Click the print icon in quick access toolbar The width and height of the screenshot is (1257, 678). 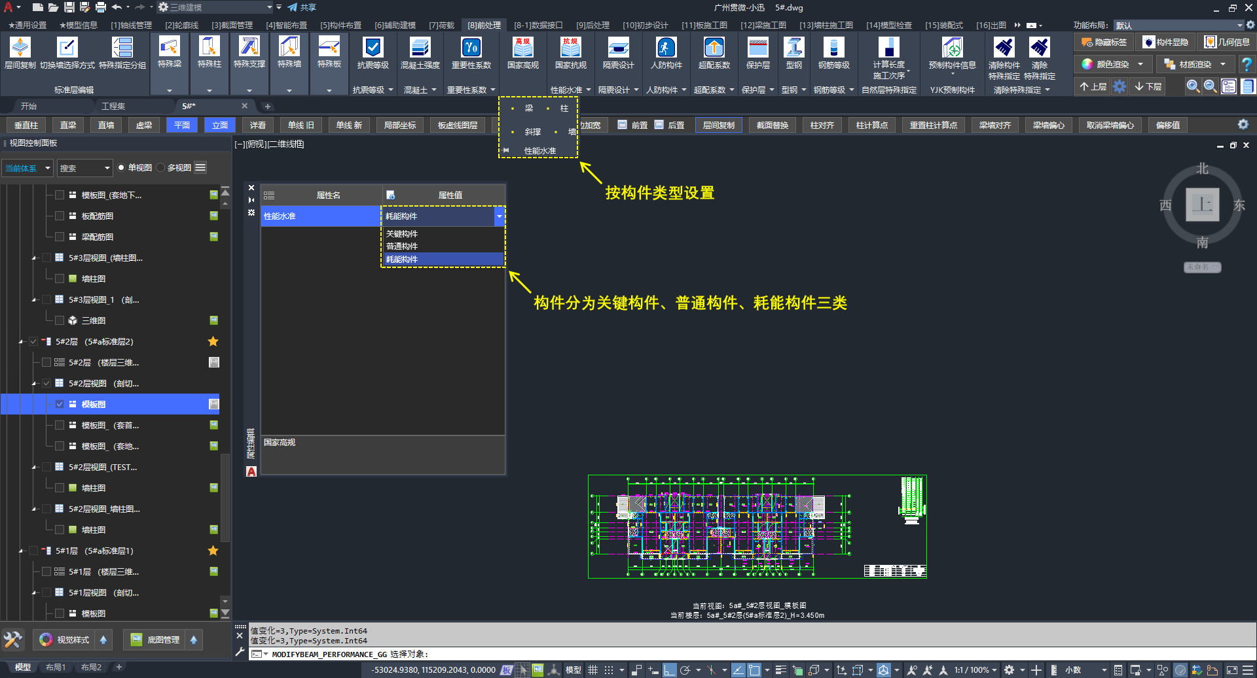click(101, 7)
